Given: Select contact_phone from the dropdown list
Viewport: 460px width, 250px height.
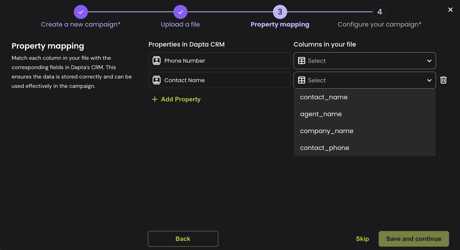Looking at the screenshot, I should (324, 148).
